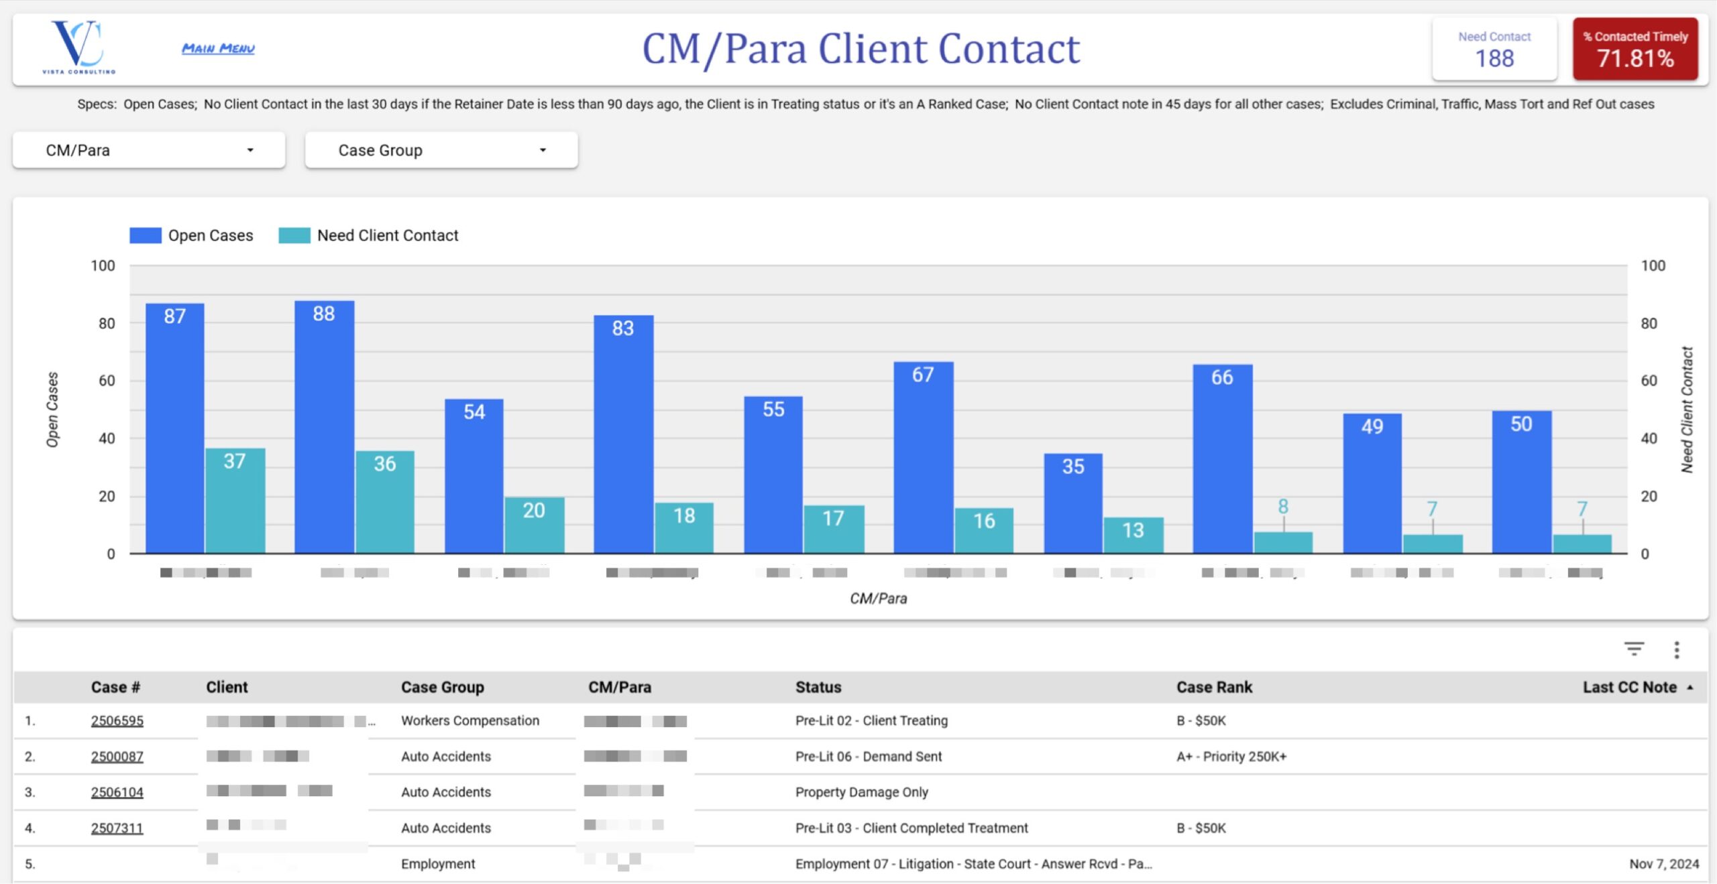Viewport: 1717px width, 884px height.
Task: Click the % Contacted Timely red scorecard
Action: [x=1635, y=49]
